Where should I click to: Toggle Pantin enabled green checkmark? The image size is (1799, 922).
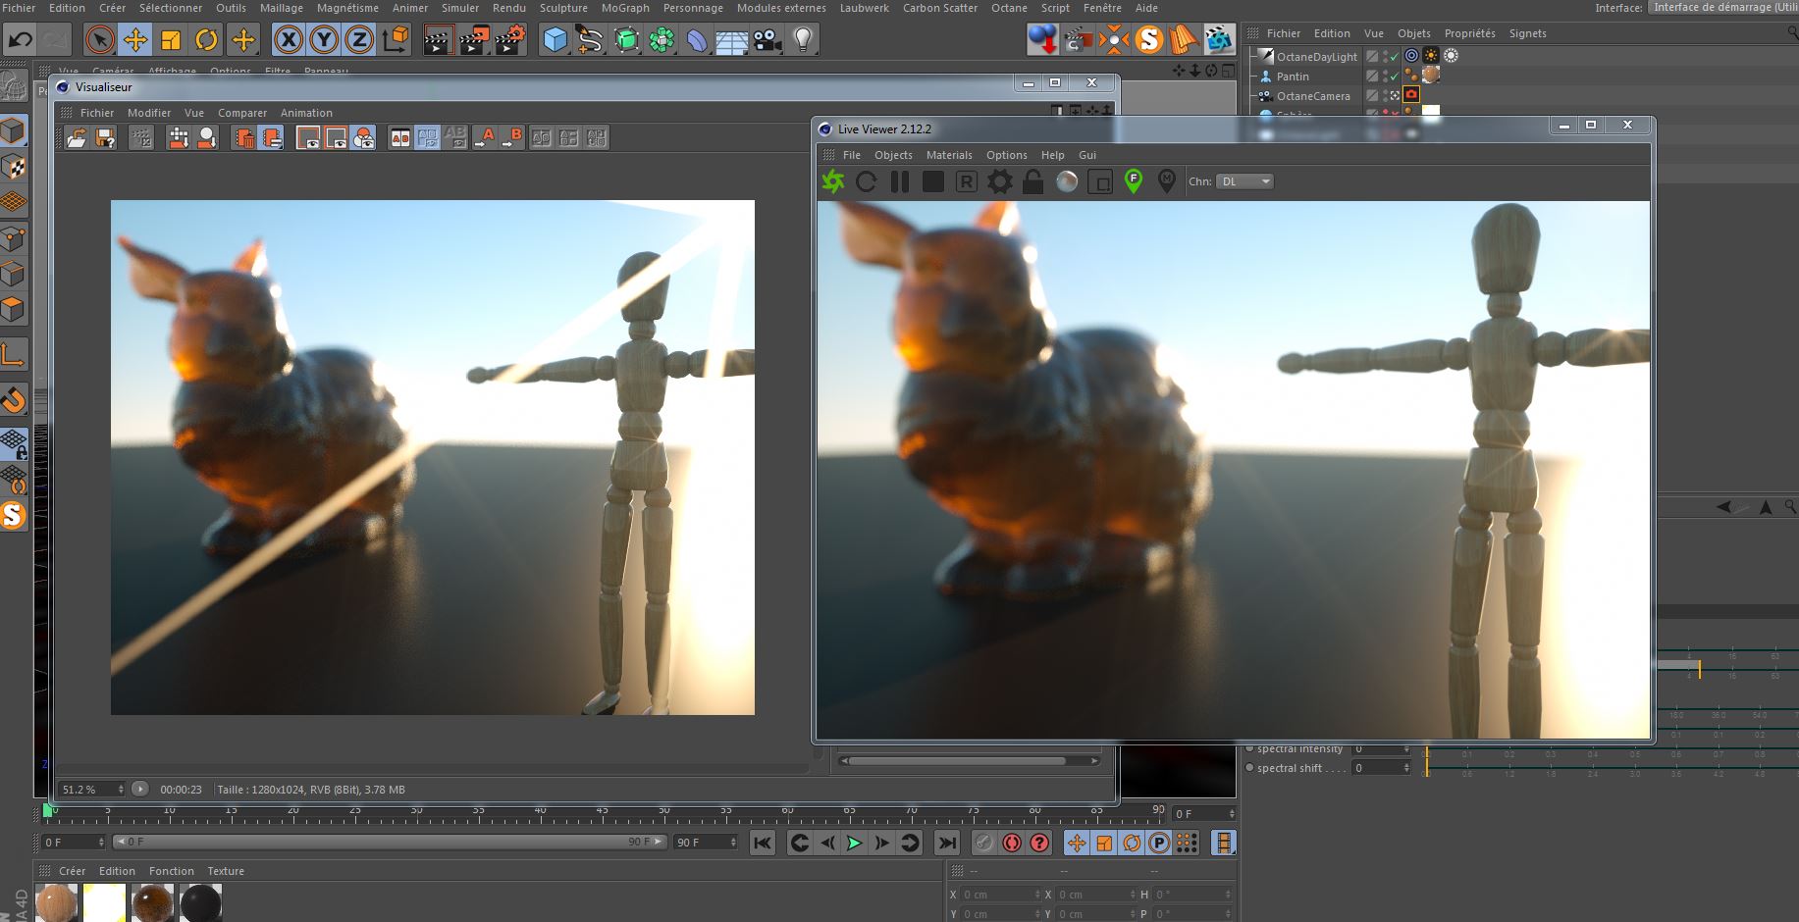click(x=1394, y=77)
